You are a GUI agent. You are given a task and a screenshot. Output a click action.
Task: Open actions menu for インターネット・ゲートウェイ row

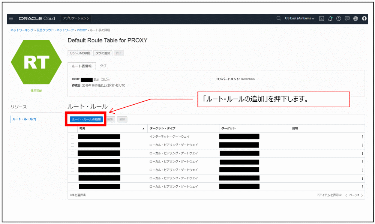pyautogui.click(x=362, y=137)
